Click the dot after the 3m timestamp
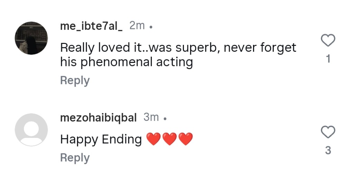This screenshot has height=188, width=354. pyautogui.click(x=165, y=119)
